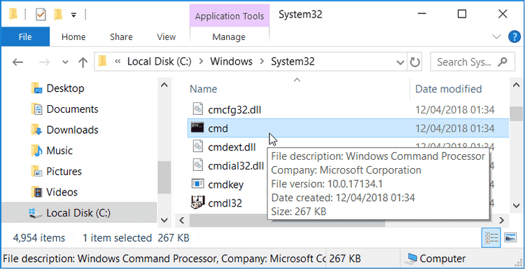This screenshot has width=525, height=269.
Task: Click the Computer icon in status bar
Action: pos(412,259)
